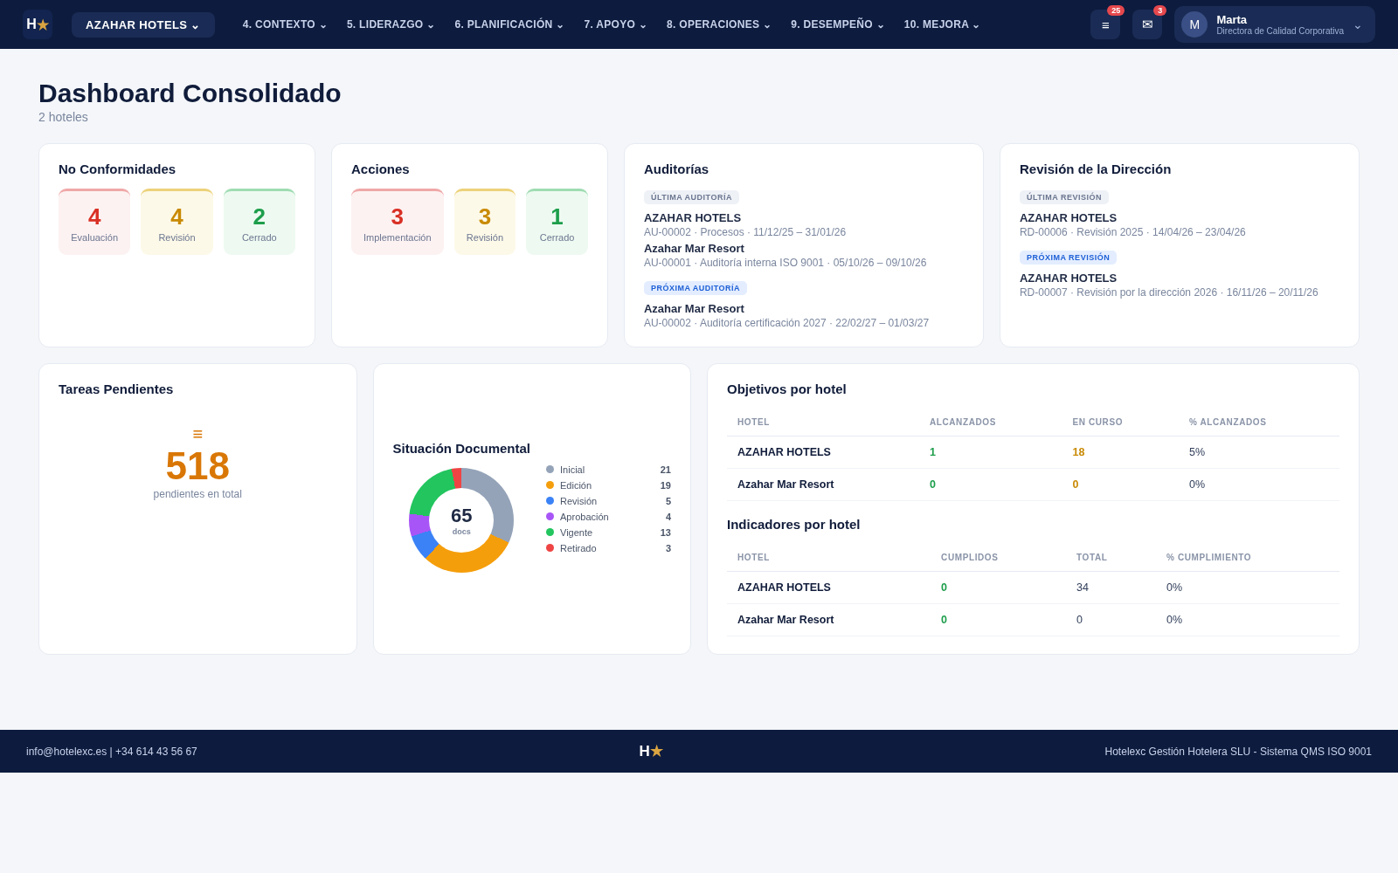Click AZAHAR HOTELS in the Objetivos por hotel table

784,452
